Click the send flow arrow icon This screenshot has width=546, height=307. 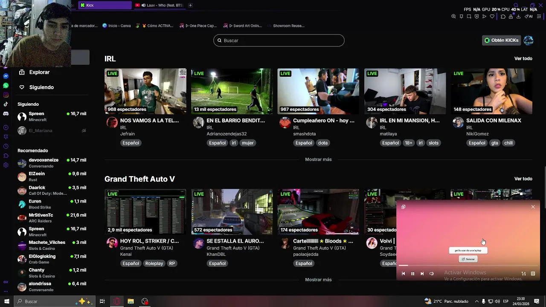point(484,17)
